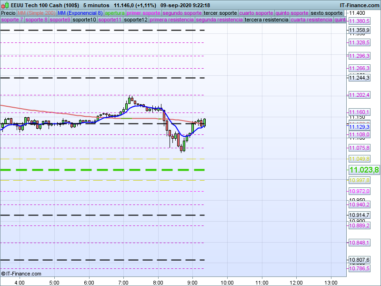Click the 10:00 mark on time axis
The width and height of the screenshot is (381, 286).
(227, 282)
